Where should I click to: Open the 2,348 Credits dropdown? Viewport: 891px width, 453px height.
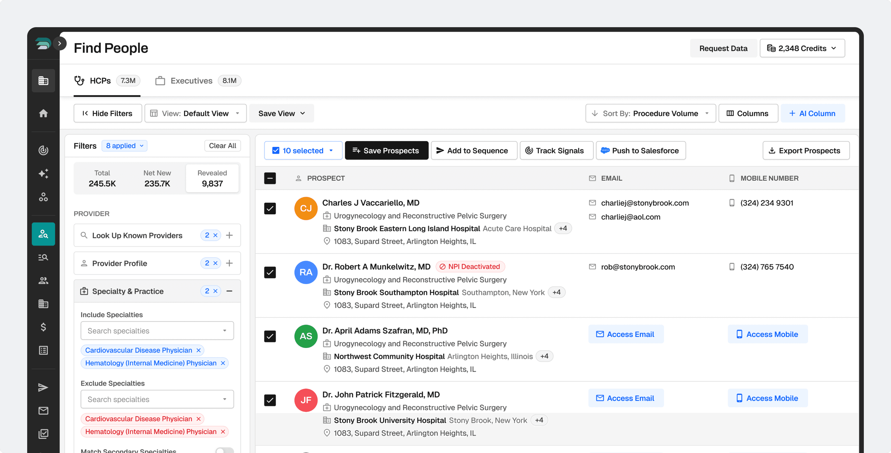click(x=802, y=48)
